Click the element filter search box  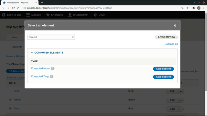(x=51, y=37)
